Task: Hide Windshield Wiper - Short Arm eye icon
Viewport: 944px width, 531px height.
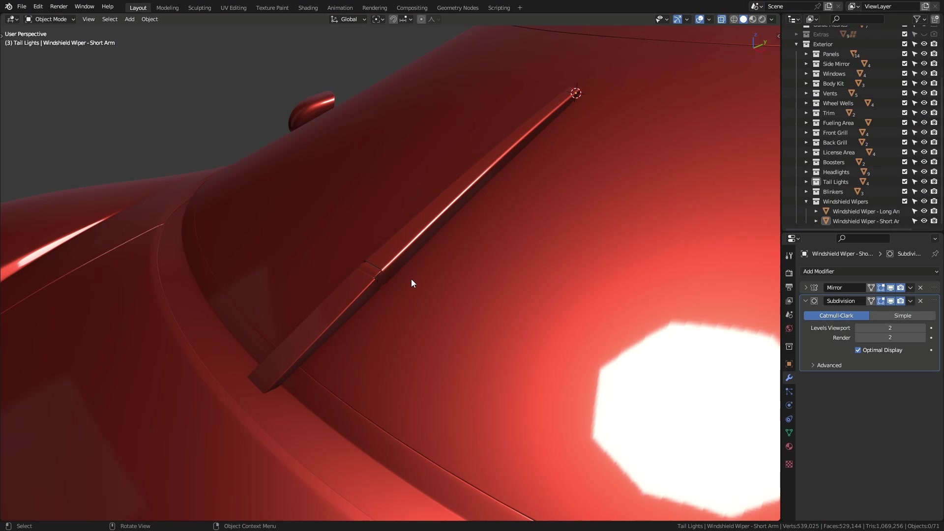Action: click(924, 221)
